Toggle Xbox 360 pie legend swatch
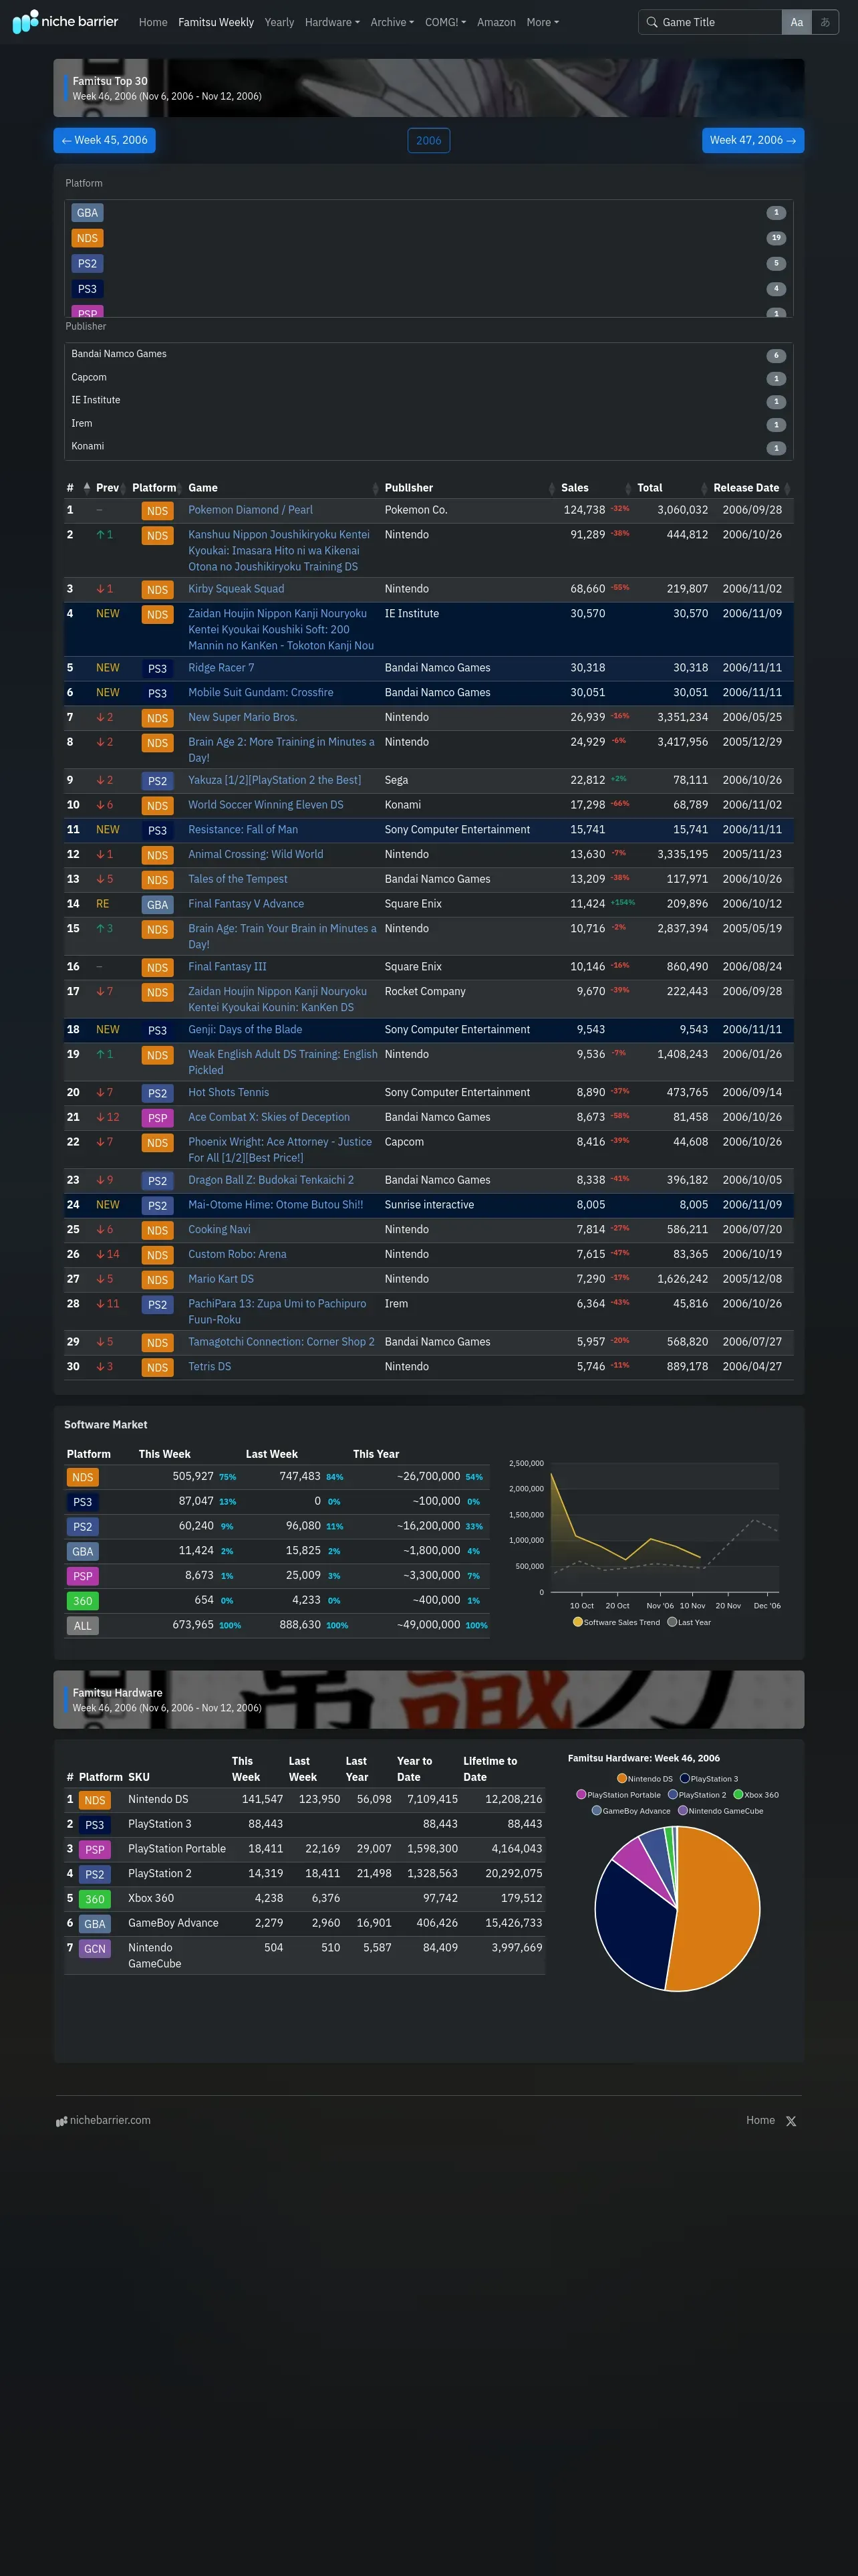 pyautogui.click(x=738, y=1795)
